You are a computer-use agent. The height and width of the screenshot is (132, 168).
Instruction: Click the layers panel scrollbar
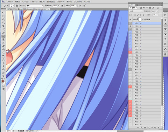[162, 62]
